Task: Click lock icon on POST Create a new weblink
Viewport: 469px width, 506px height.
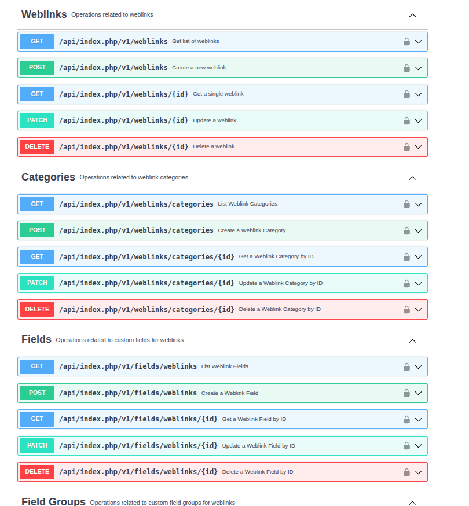Action: 406,68
